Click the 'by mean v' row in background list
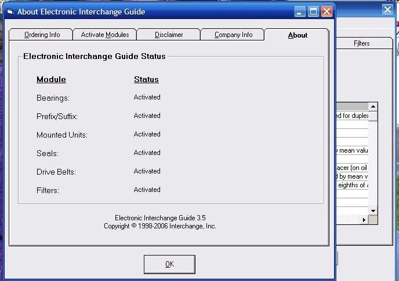 point(353,176)
